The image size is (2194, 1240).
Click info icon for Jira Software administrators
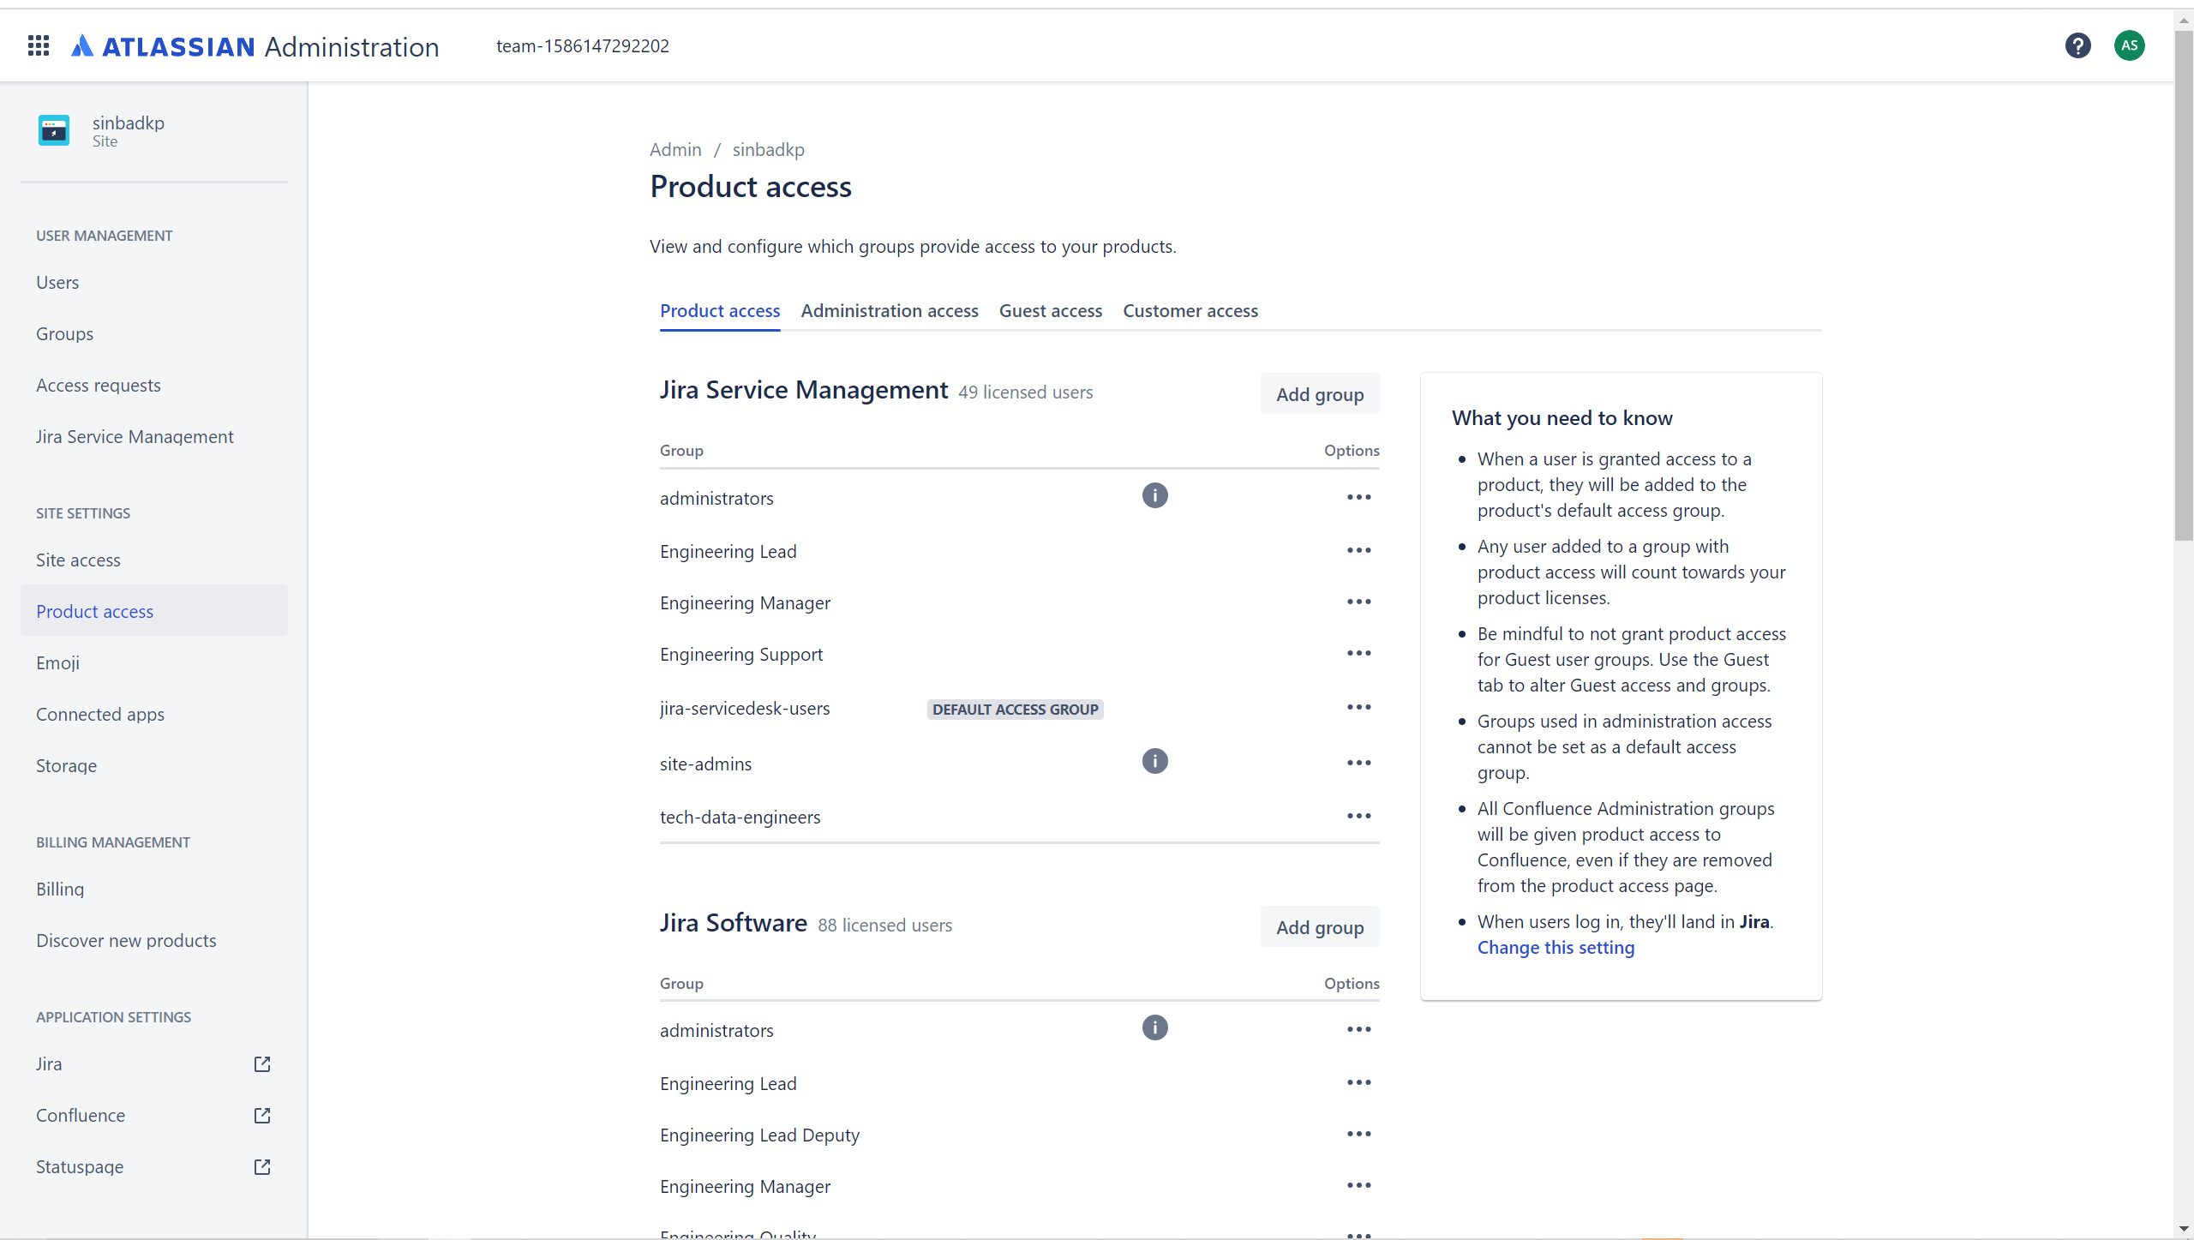(x=1154, y=1027)
